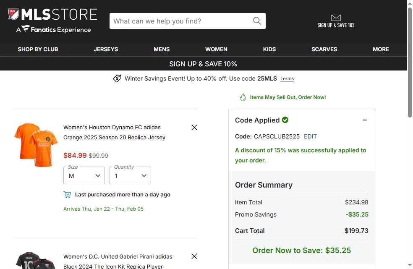Click the Order Summary heading

pos(264,185)
